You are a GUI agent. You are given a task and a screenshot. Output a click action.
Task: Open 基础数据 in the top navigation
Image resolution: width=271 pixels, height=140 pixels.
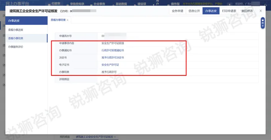point(121,4)
